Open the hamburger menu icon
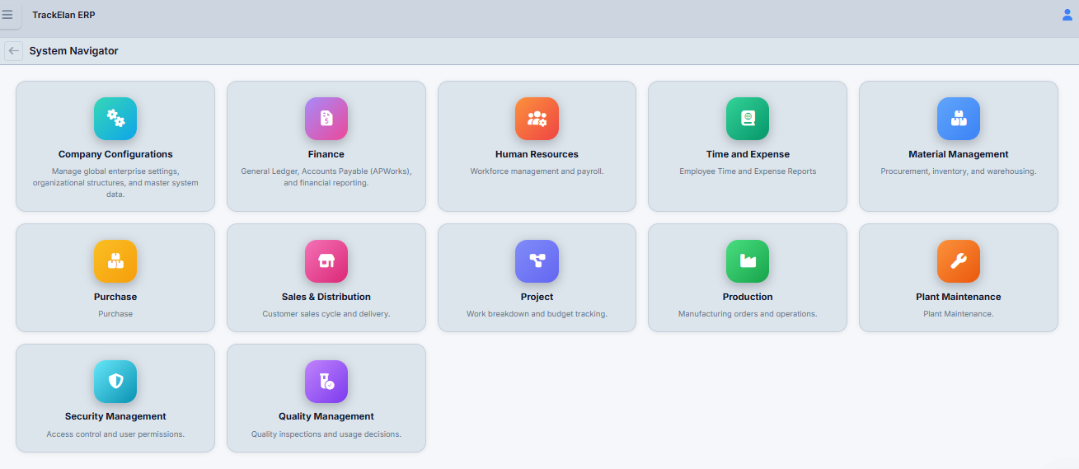Screen dimensions: 1079x469 coord(7,15)
